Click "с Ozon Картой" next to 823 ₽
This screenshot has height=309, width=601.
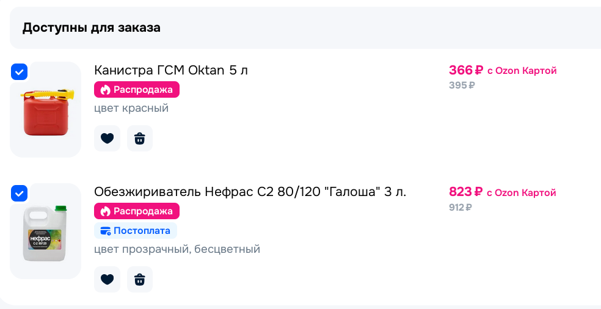tap(522, 192)
